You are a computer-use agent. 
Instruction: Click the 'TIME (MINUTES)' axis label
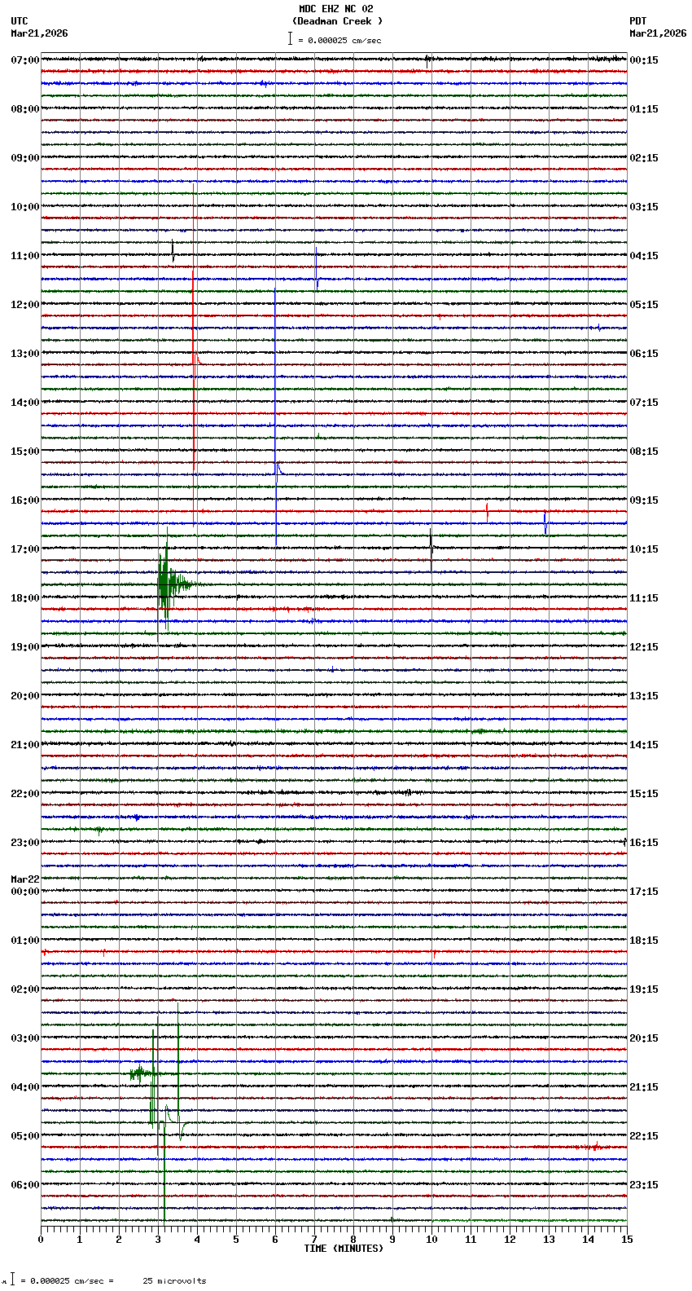344,1249
